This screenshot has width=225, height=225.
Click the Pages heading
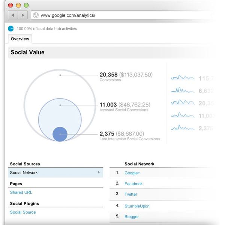pyautogui.click(x=16, y=184)
